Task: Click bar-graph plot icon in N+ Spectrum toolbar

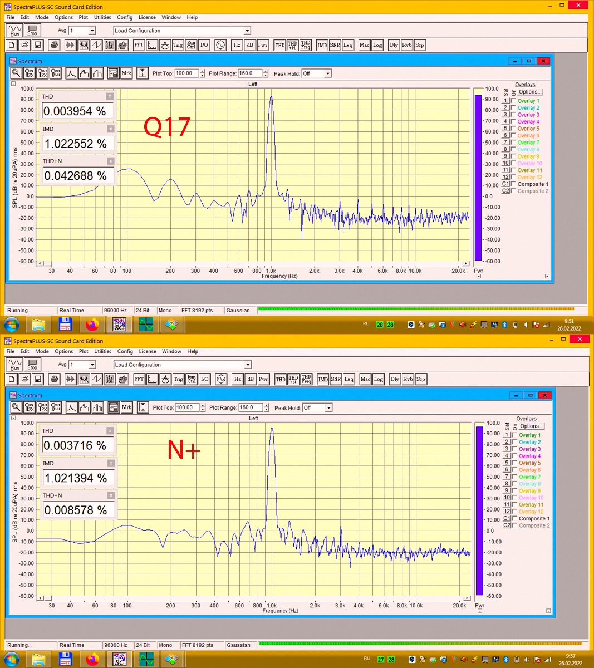Action: coord(97,407)
